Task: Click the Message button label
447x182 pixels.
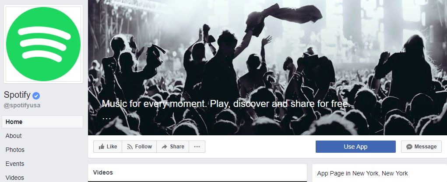Action: coord(426,147)
